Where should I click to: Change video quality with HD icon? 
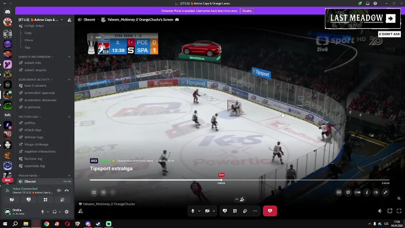click(x=339, y=192)
